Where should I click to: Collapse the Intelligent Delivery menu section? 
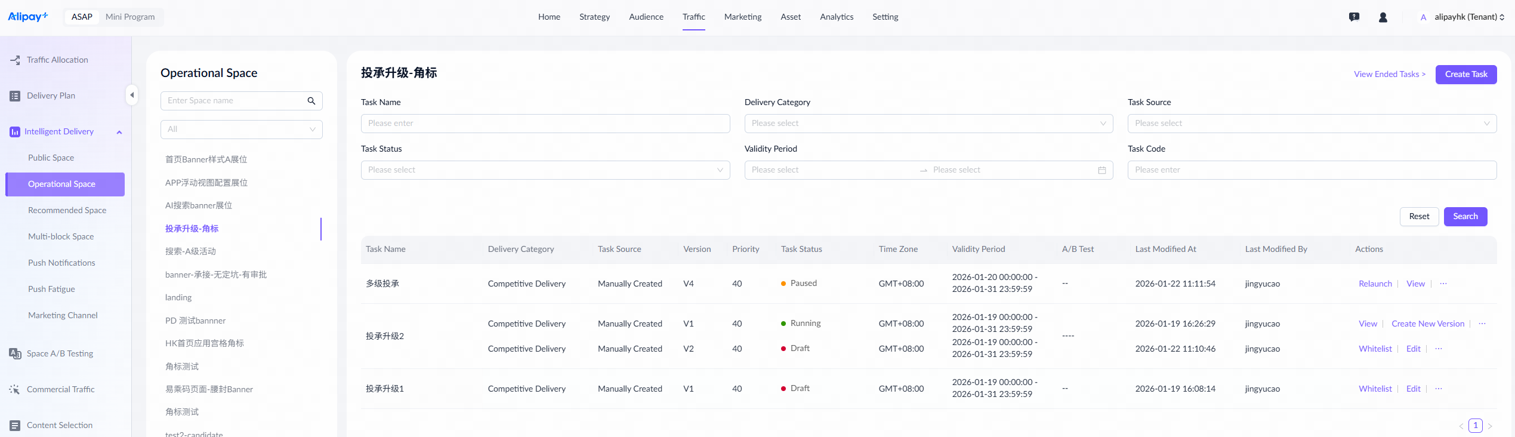point(119,132)
